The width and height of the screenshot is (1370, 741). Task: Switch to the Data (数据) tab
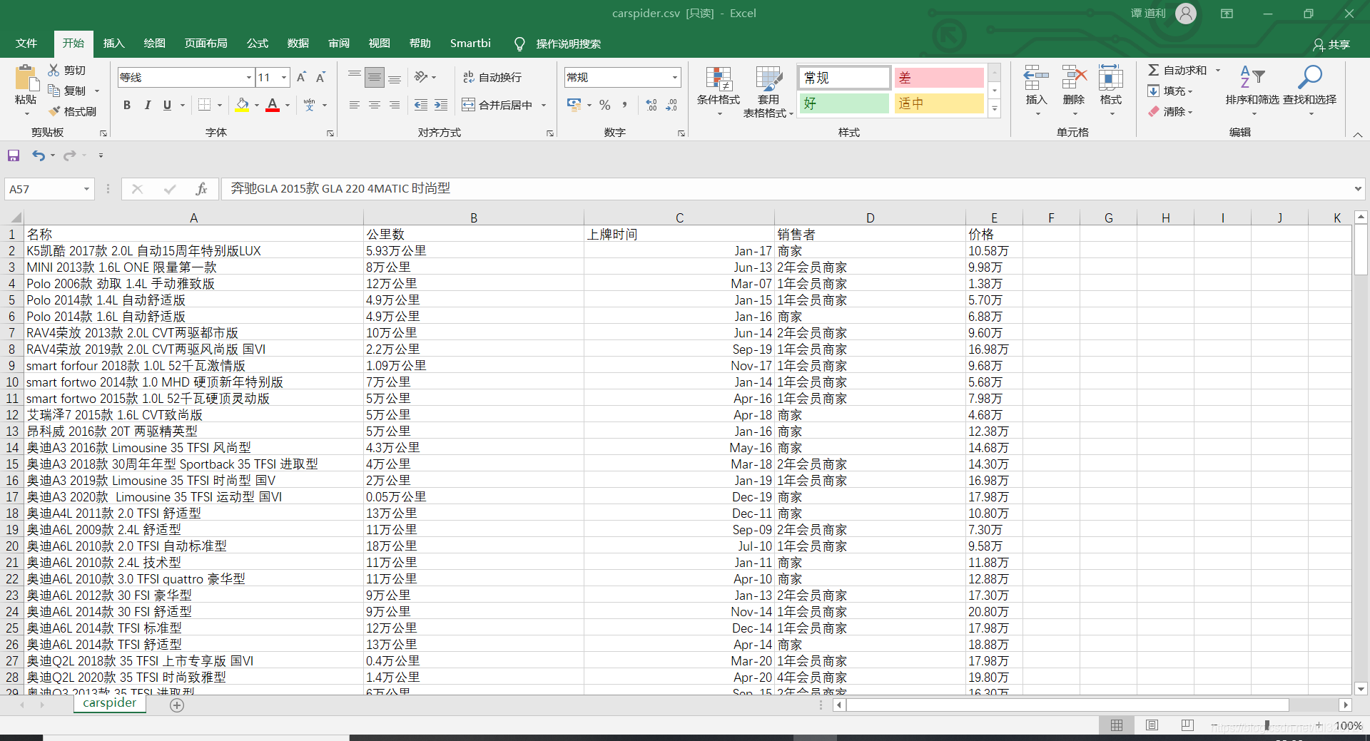pos(298,44)
